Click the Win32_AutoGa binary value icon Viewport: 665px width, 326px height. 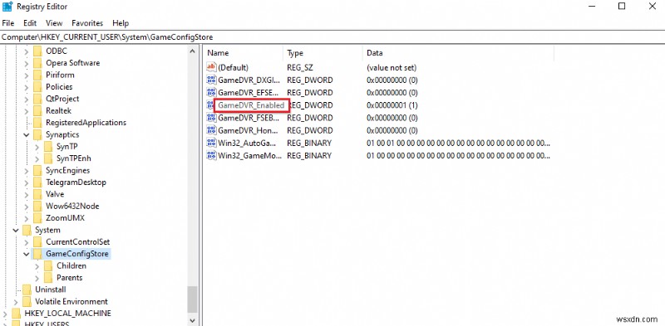point(211,143)
